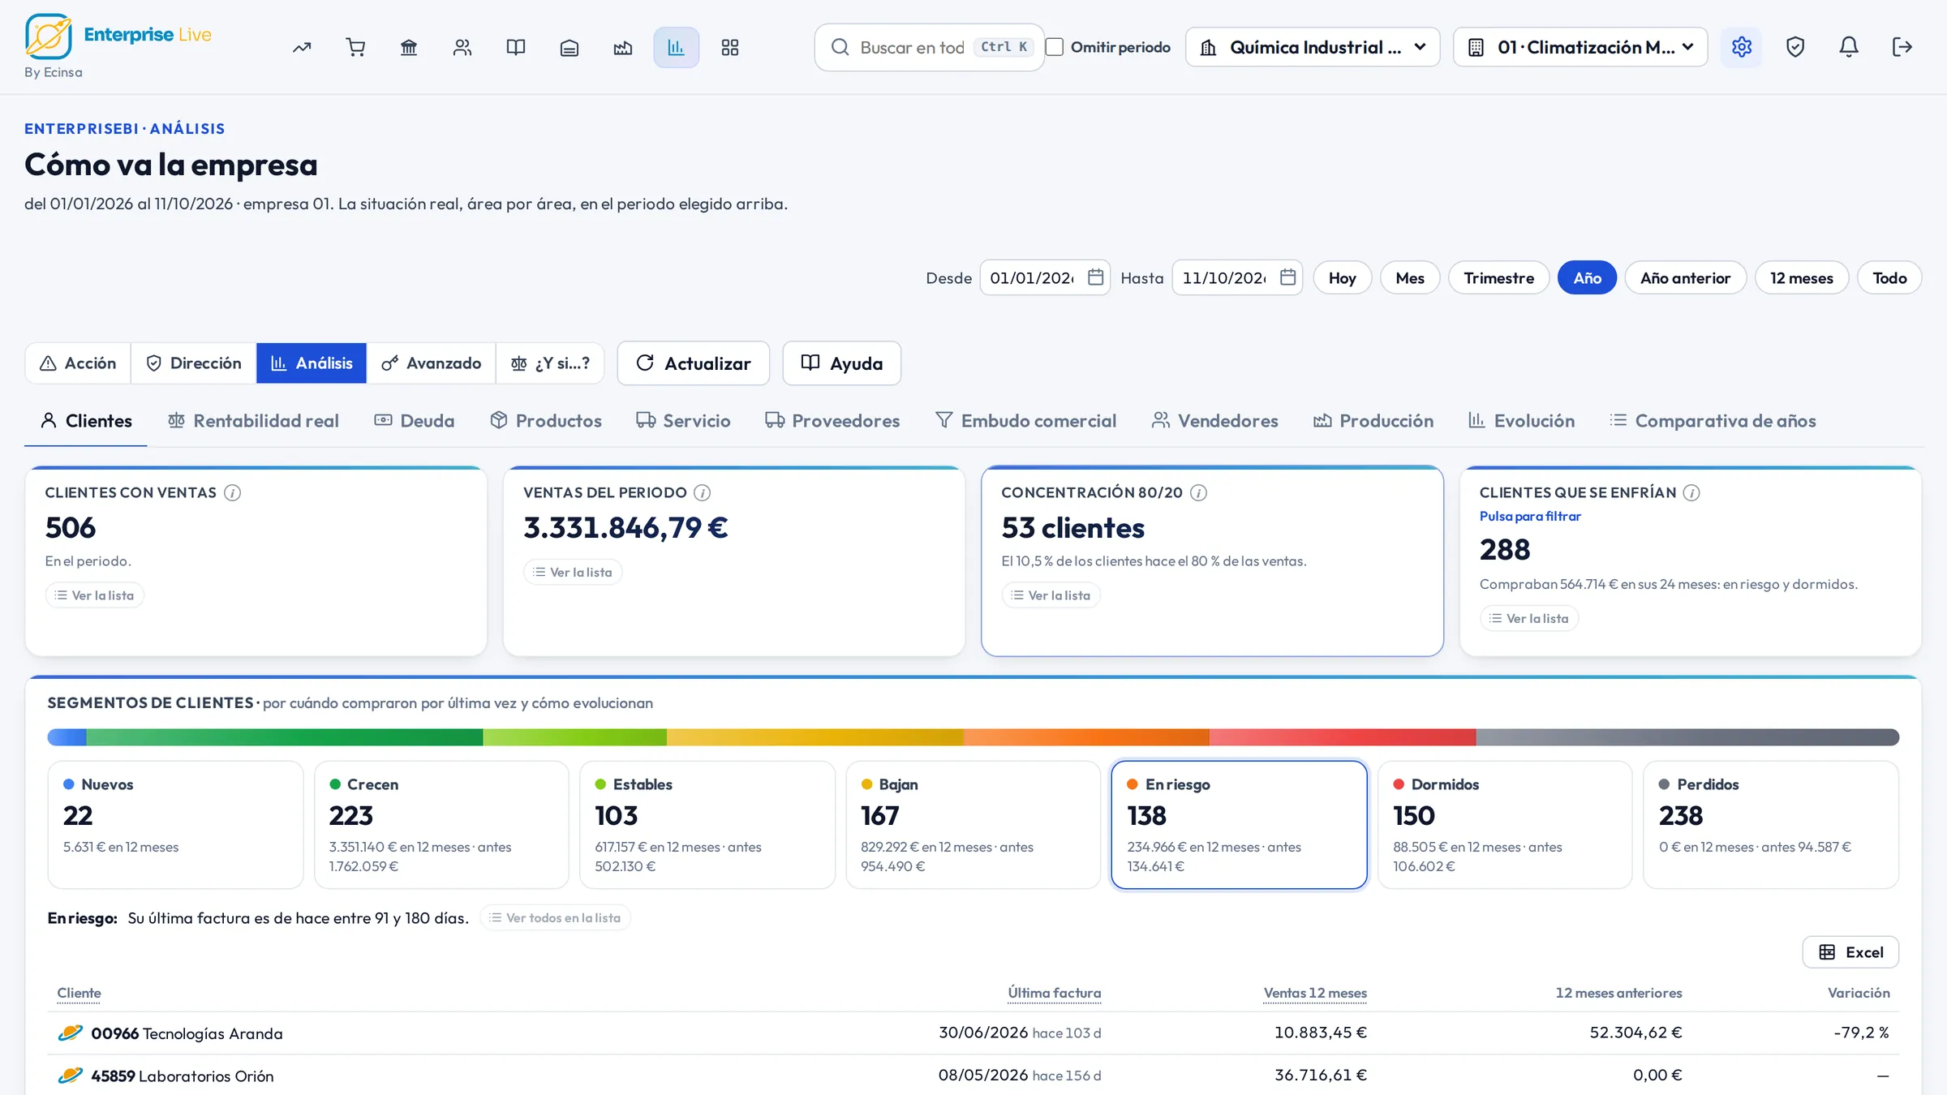The image size is (1947, 1095).
Task: Switch to the Rentabilidad real tab
Action: (253, 421)
